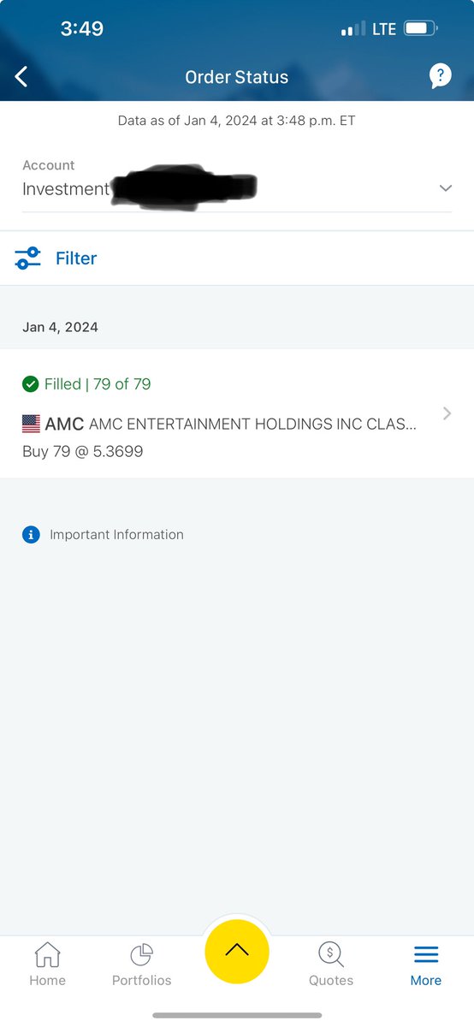The width and height of the screenshot is (474, 1027).
Task: Expand the yellow up-arrow action button
Action: point(237,950)
